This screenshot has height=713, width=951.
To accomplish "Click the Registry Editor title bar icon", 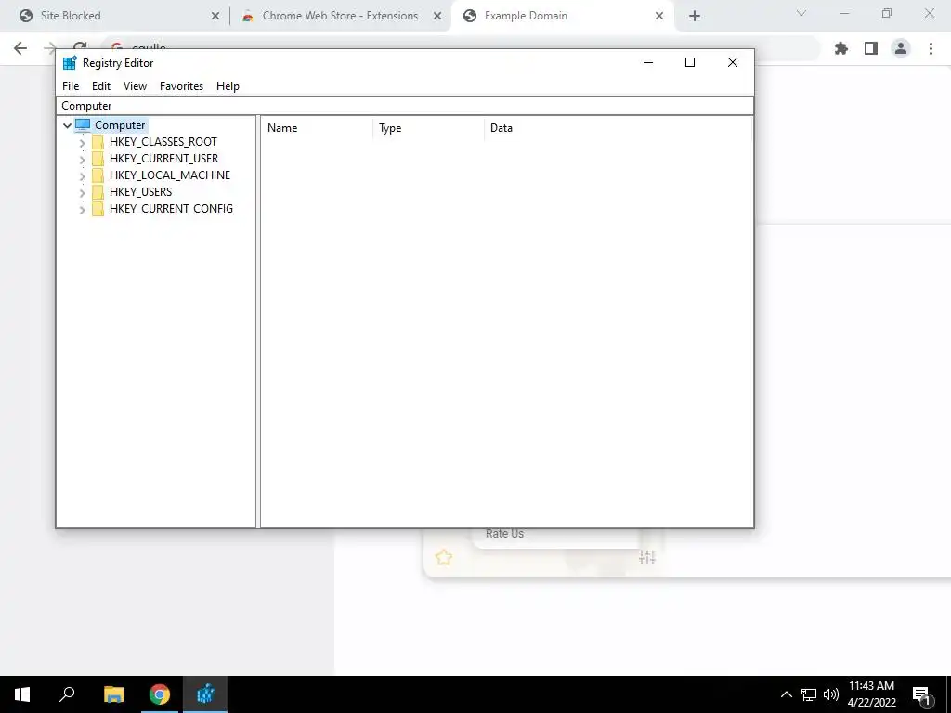I will tap(70, 62).
